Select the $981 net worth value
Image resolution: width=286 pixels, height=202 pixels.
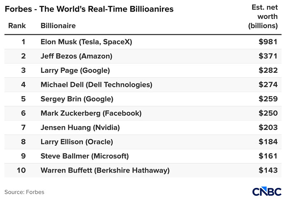[x=268, y=42]
